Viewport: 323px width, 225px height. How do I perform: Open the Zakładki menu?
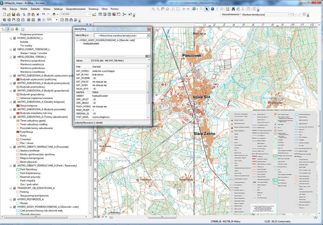(35, 9)
